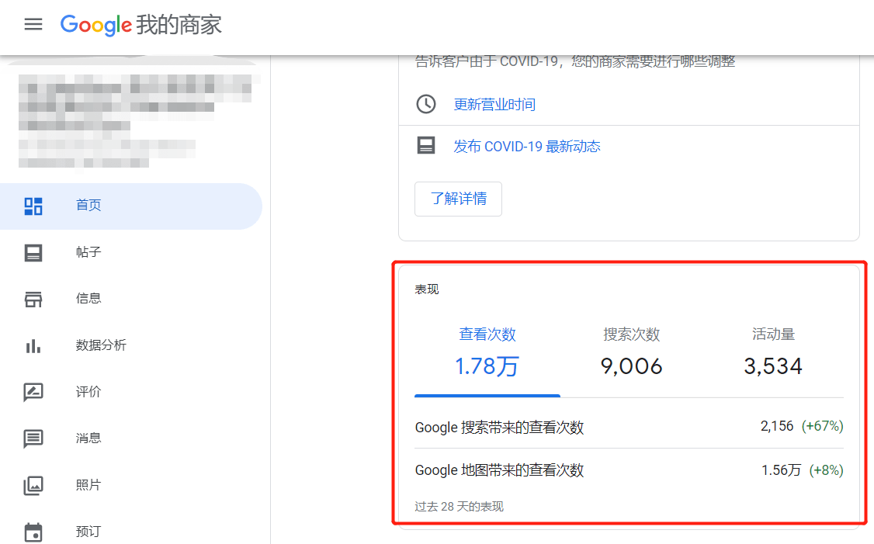The image size is (874, 544).
Task: Select the 搜索次数 performance tab
Action: (x=632, y=353)
